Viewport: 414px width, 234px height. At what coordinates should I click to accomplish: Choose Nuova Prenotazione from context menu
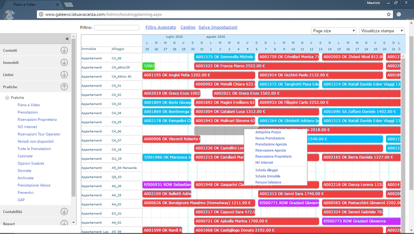[x=270, y=138]
